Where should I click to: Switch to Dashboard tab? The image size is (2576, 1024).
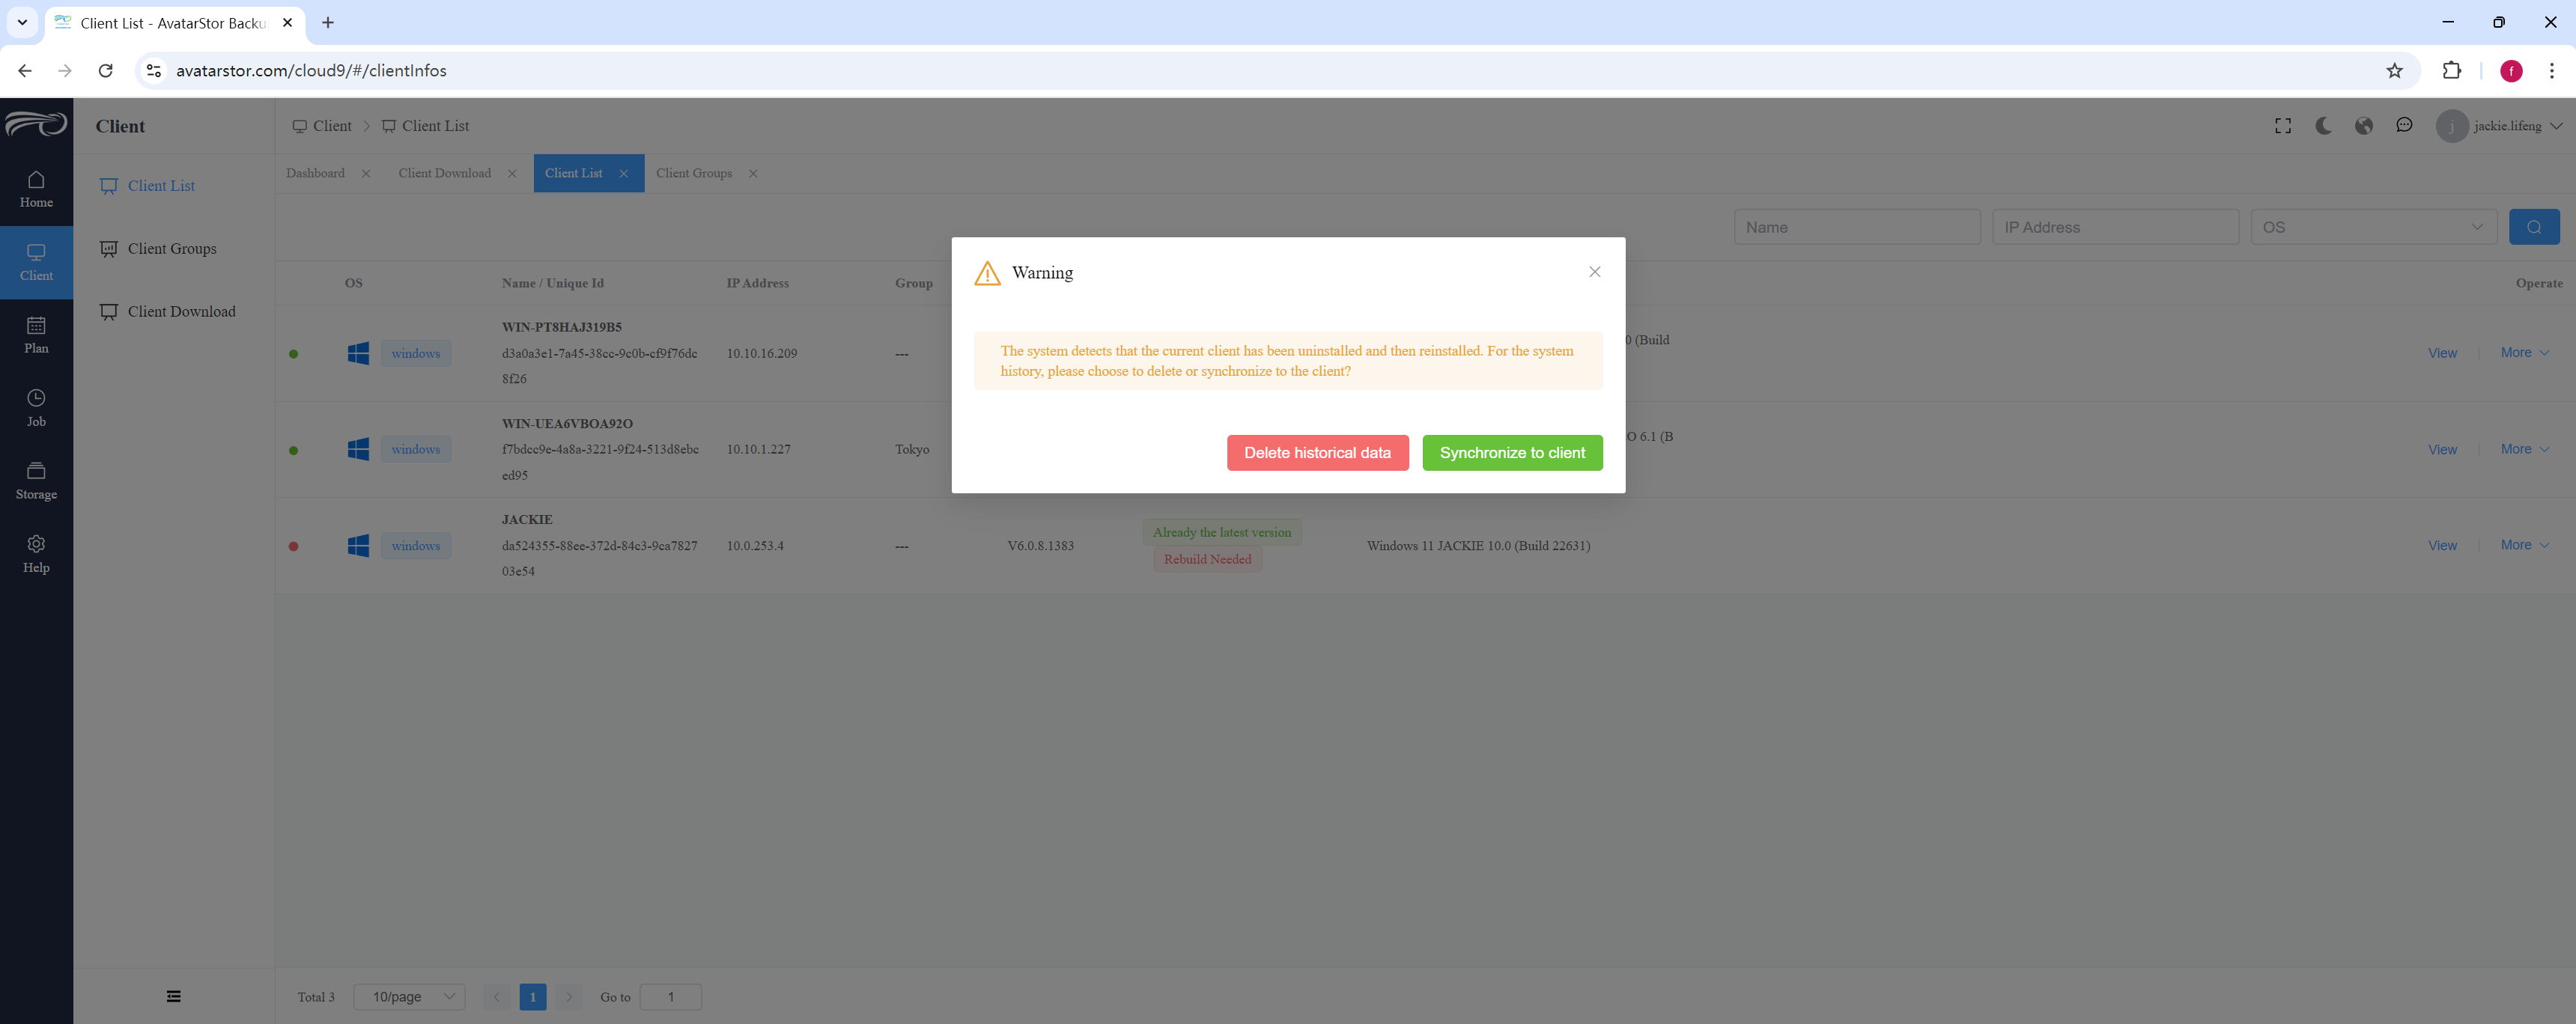pos(315,174)
